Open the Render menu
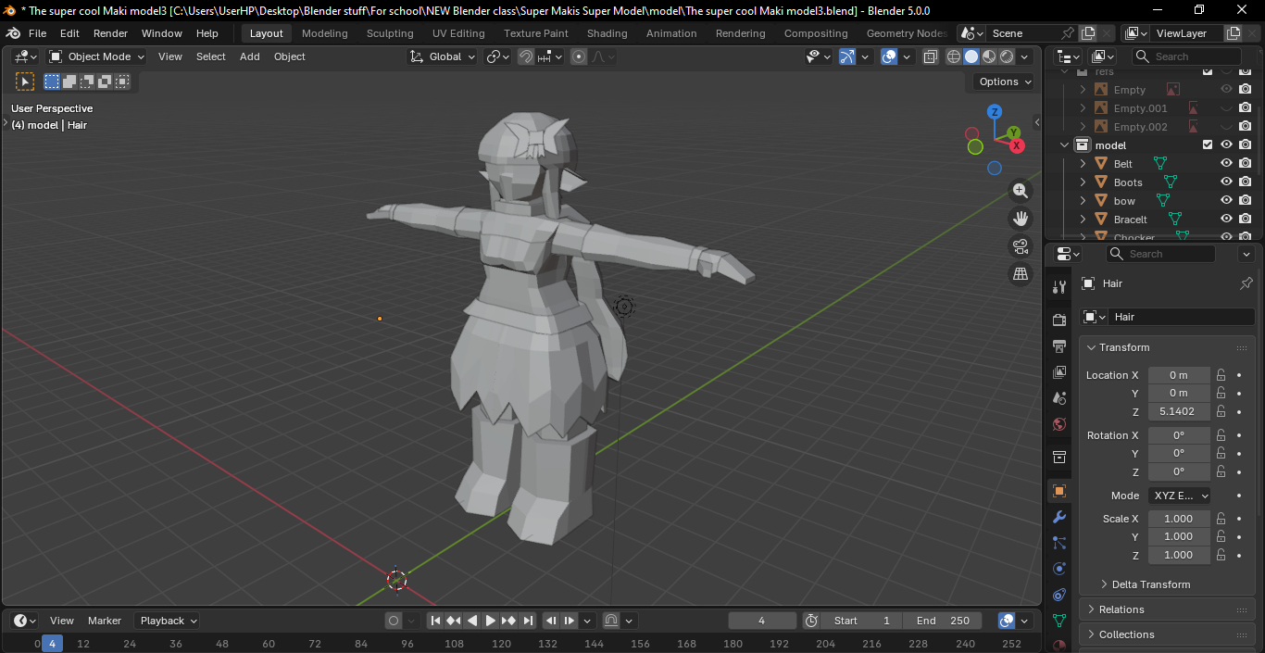This screenshot has height=653, width=1265. tap(110, 33)
